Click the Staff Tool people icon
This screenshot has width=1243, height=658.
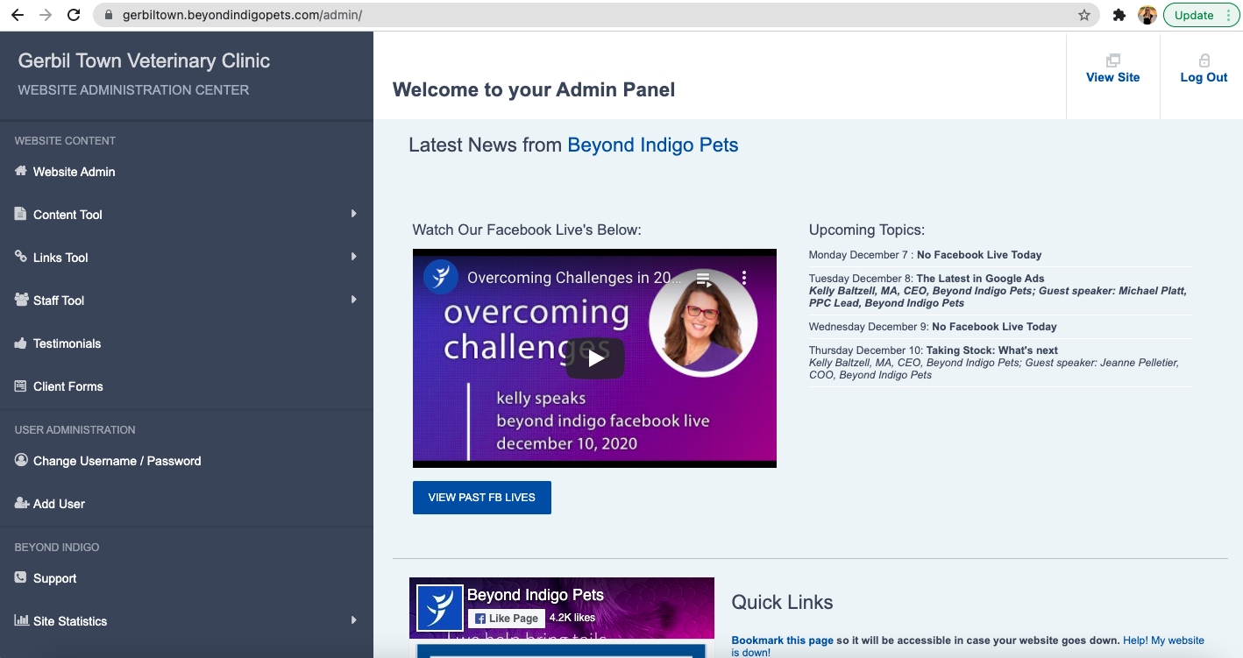pos(22,300)
